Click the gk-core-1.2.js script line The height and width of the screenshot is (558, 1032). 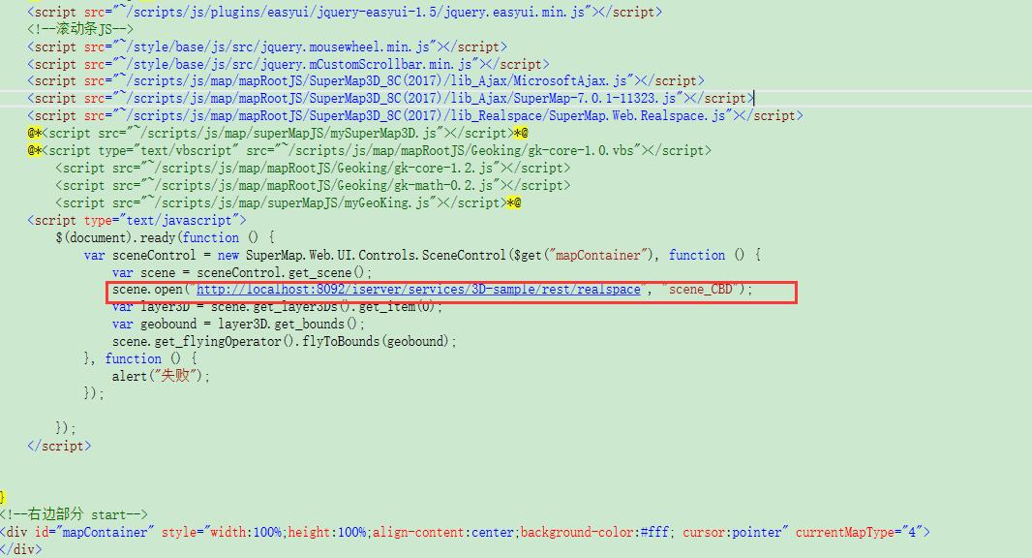(x=313, y=168)
